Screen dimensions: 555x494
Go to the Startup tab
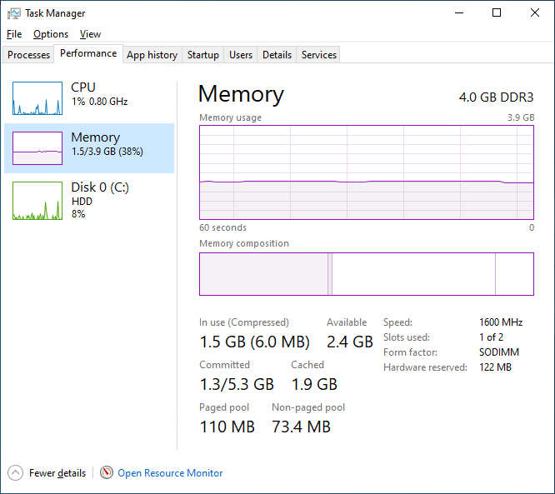(202, 55)
